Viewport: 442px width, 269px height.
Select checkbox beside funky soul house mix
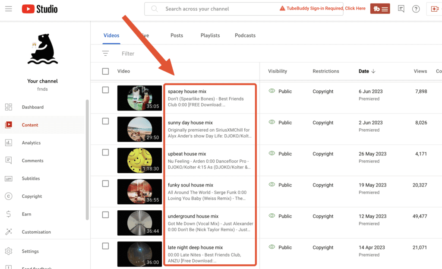coord(105,184)
